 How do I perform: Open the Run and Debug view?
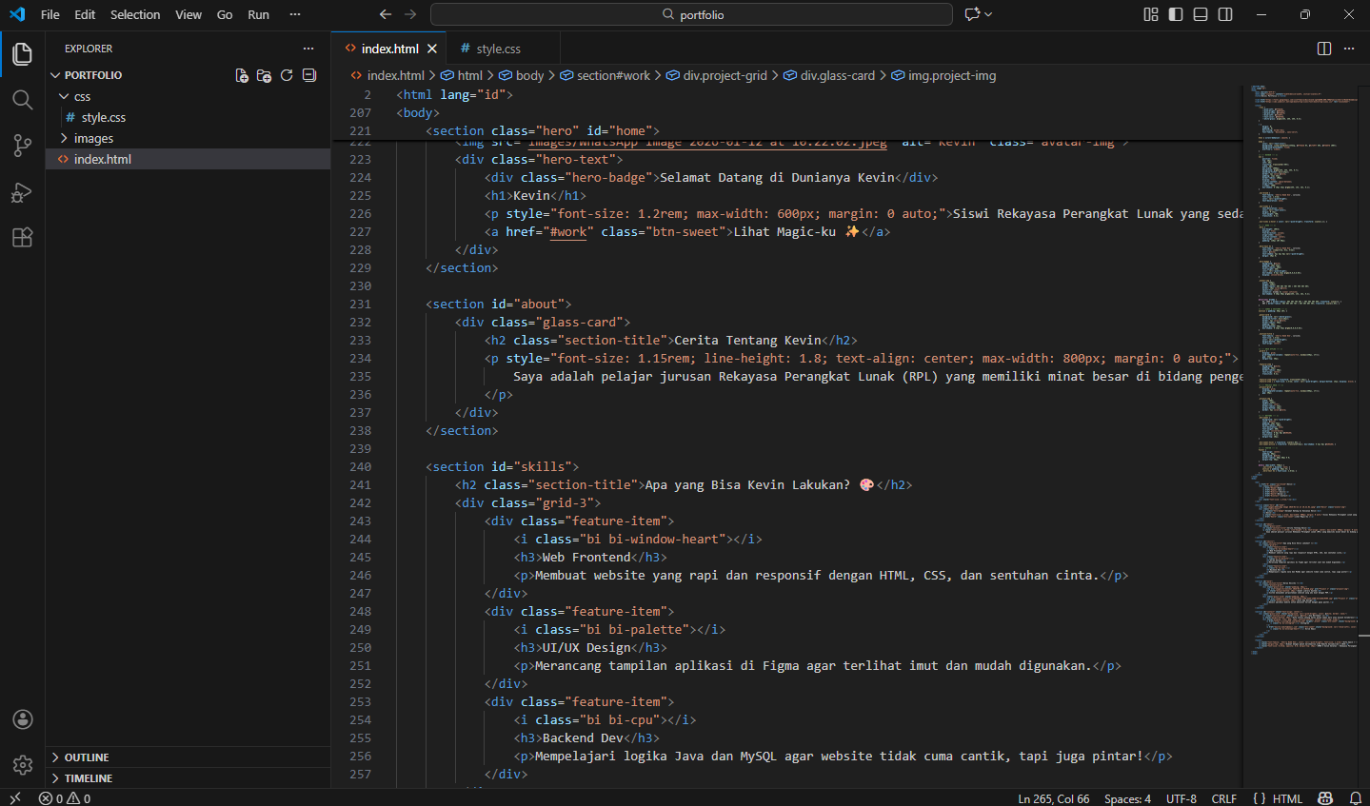22,192
